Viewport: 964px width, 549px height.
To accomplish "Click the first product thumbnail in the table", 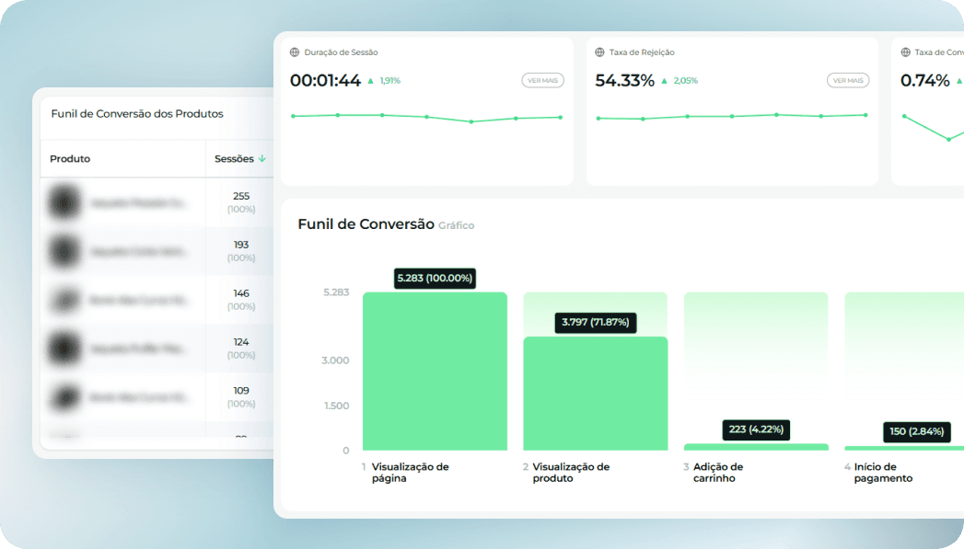I will (x=64, y=201).
